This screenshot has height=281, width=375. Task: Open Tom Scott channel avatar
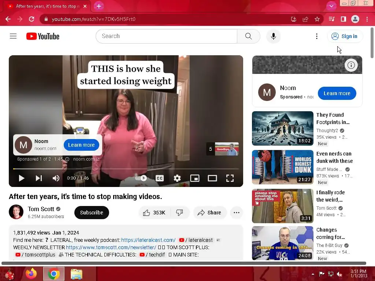pos(16,212)
